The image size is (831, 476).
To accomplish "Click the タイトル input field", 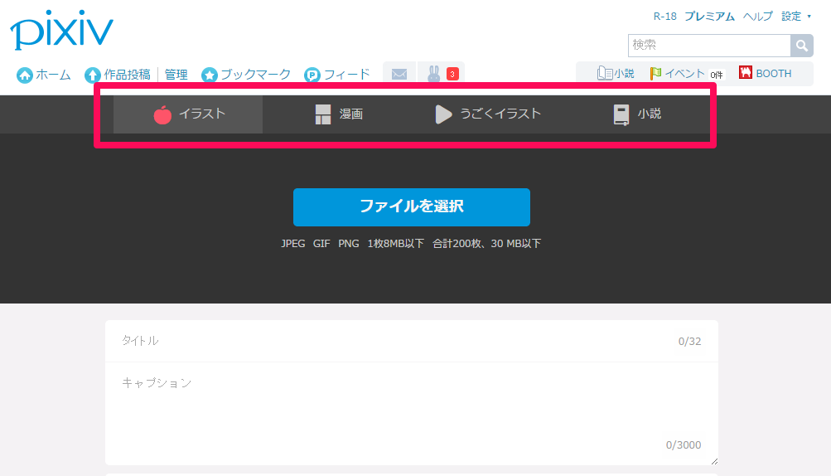I will [411, 341].
